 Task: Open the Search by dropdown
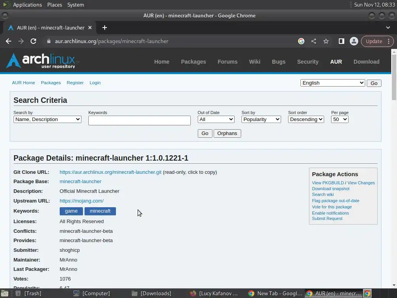tap(47, 120)
